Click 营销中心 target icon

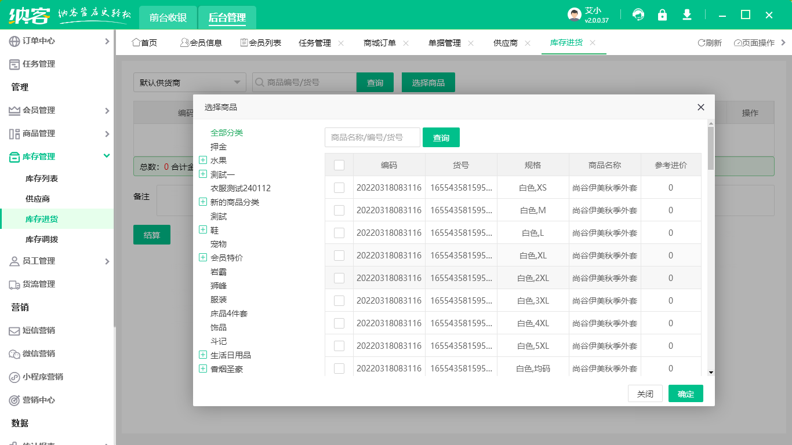point(14,400)
